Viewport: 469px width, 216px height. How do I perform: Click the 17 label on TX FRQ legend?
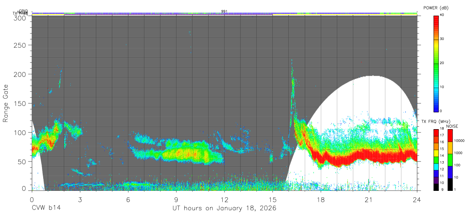pyautogui.click(x=442, y=136)
